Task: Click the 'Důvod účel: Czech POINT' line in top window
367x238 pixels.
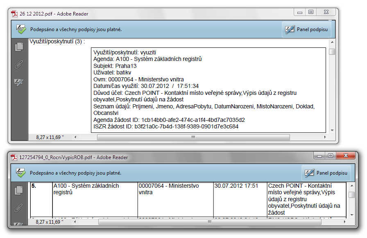Action: (195, 96)
